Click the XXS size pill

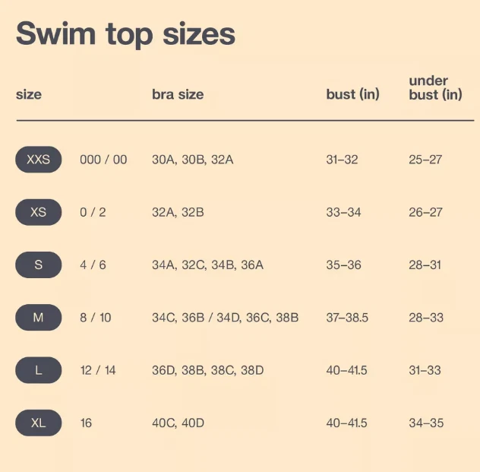coord(38,160)
